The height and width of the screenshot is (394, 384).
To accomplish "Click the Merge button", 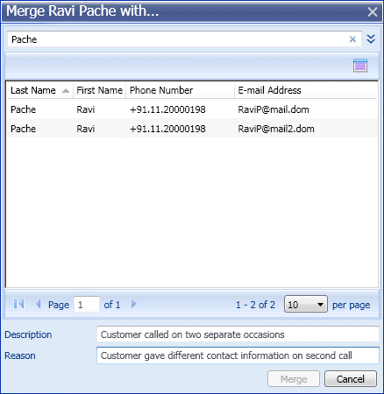I will click(294, 379).
